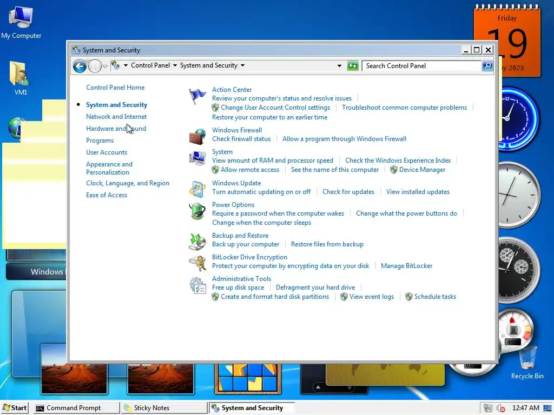This screenshot has height=415, width=554.
Task: Open the Administrative Tools gear icon
Action: click(197, 285)
